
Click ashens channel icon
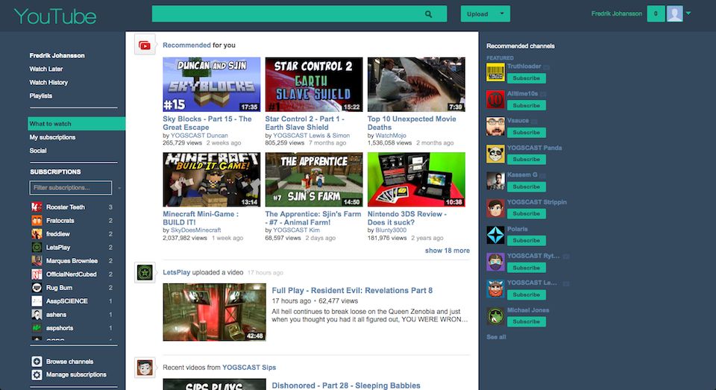37,315
